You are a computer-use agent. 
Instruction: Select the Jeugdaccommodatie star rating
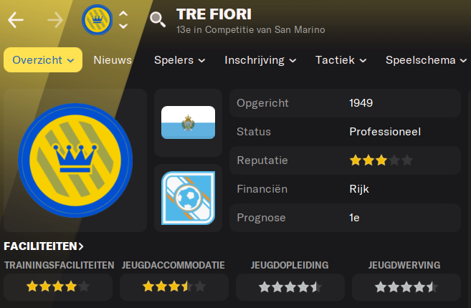pos(174,287)
